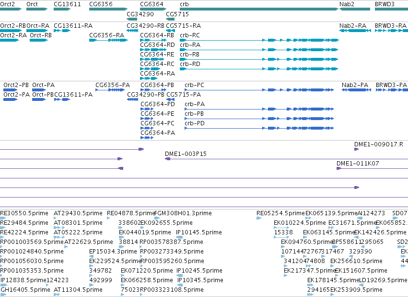The height and width of the screenshot is (297, 408).
Task: Click the CG6356-RA transcript label
Action: pyautogui.click(x=107, y=35)
